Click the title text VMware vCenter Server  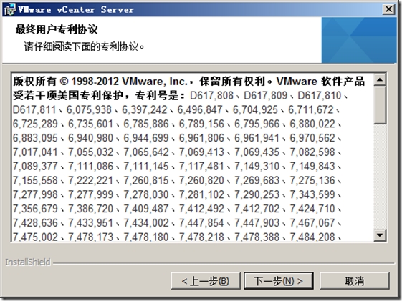(76, 10)
